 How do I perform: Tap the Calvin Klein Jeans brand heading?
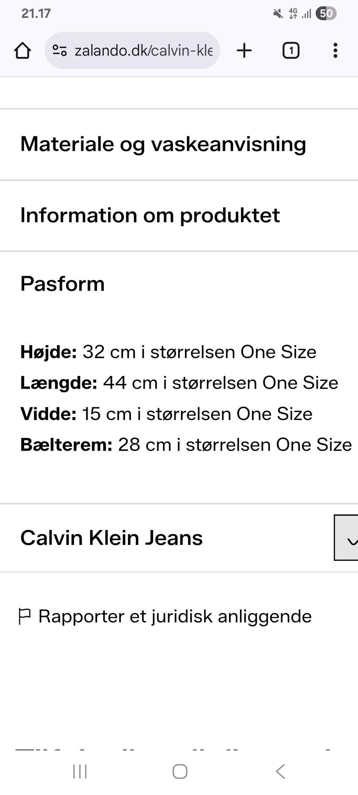(x=112, y=538)
